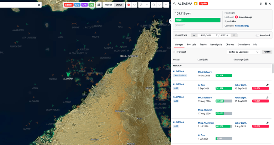
Task: Open the Charters tab
Action: coord(230,44)
